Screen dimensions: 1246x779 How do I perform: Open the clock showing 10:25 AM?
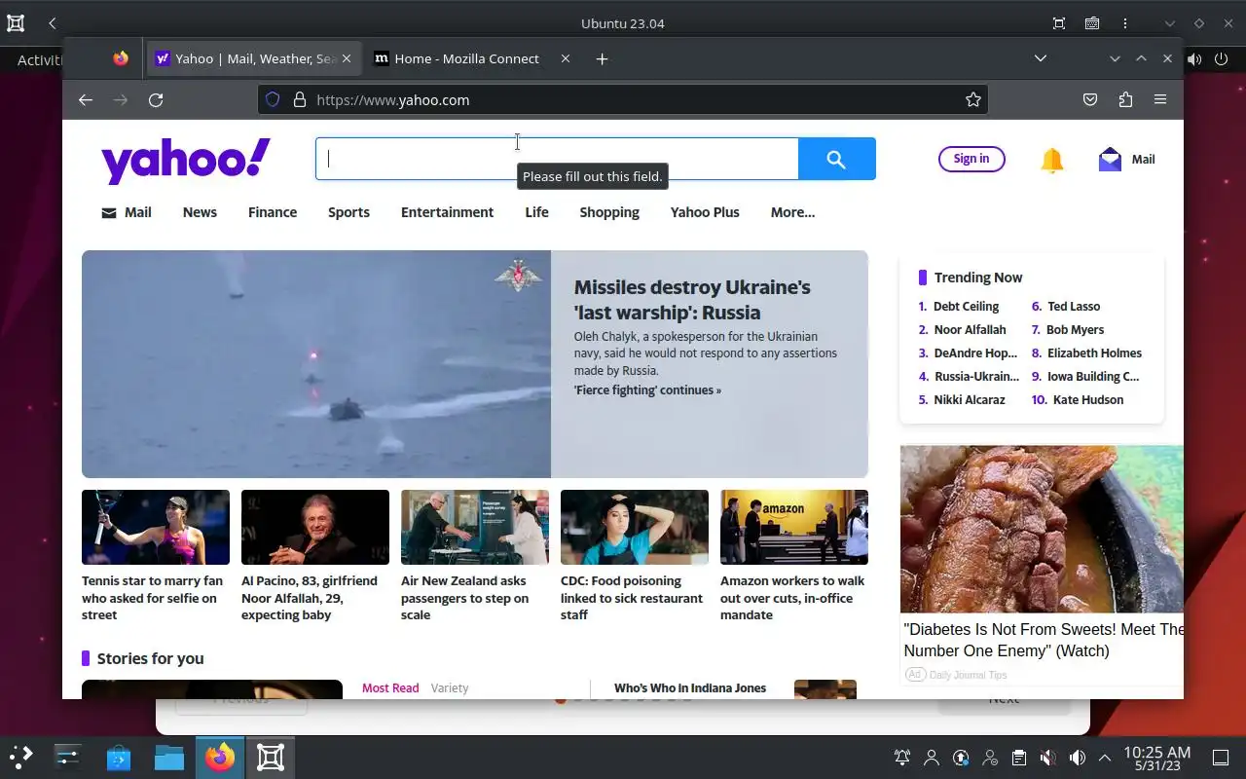pos(1156,758)
